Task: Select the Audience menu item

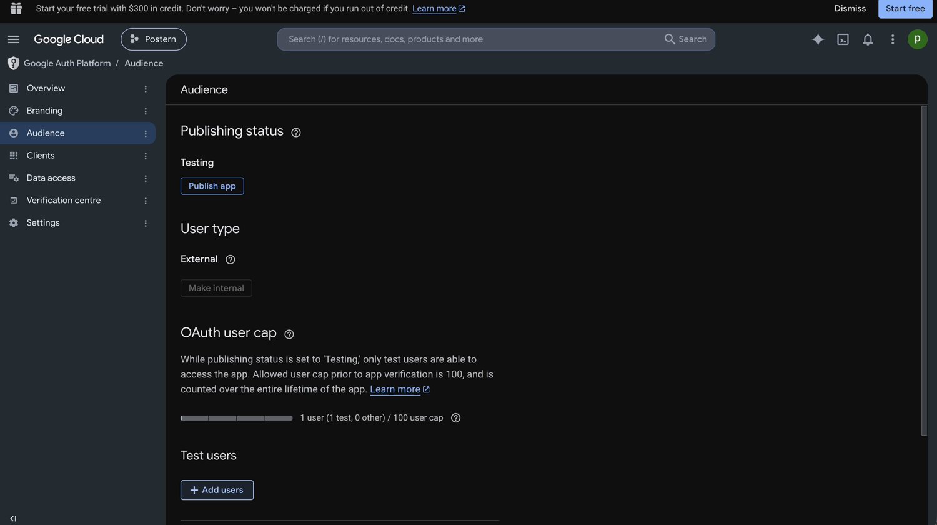Action: tap(77, 133)
